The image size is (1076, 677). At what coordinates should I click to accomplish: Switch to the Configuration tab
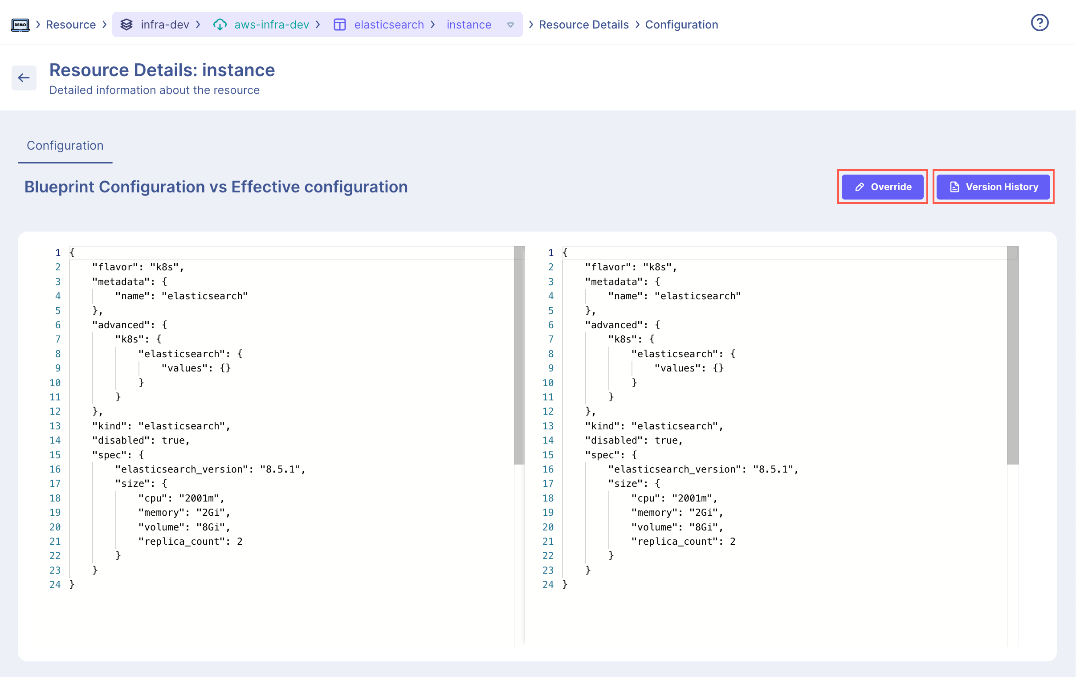(65, 146)
